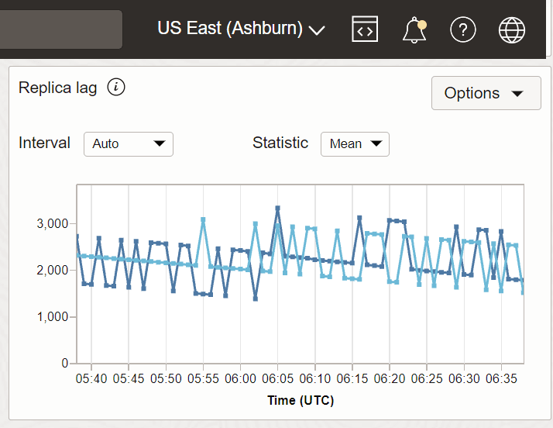
Task: Click the 1,000 y-axis label
Action: (x=54, y=317)
